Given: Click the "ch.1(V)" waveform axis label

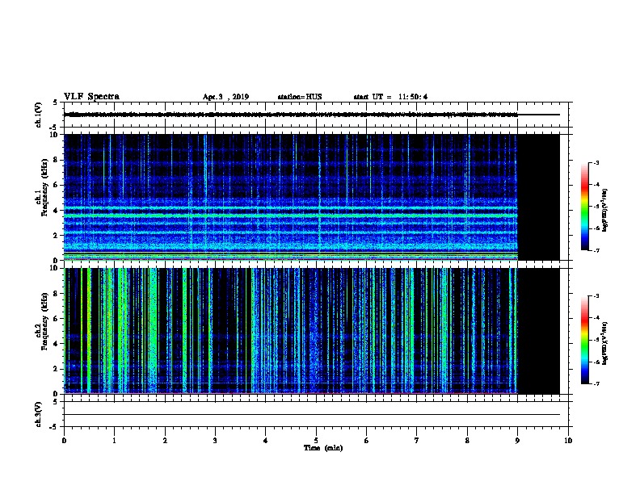Looking at the screenshot, I should click(x=38, y=115).
